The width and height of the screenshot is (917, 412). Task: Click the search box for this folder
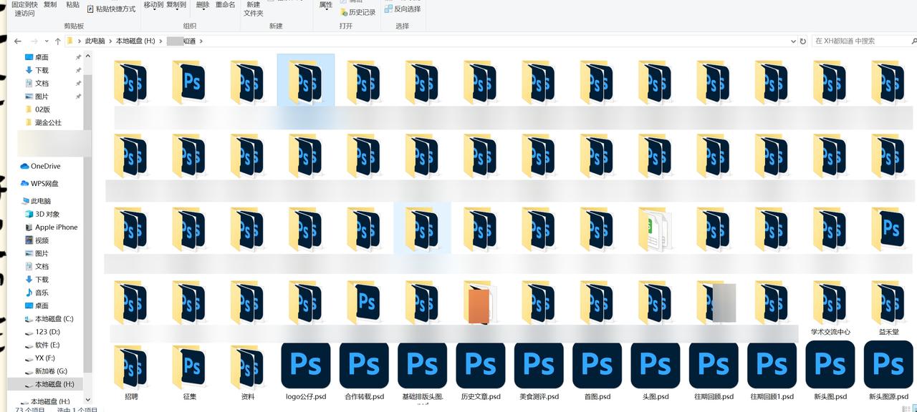856,41
